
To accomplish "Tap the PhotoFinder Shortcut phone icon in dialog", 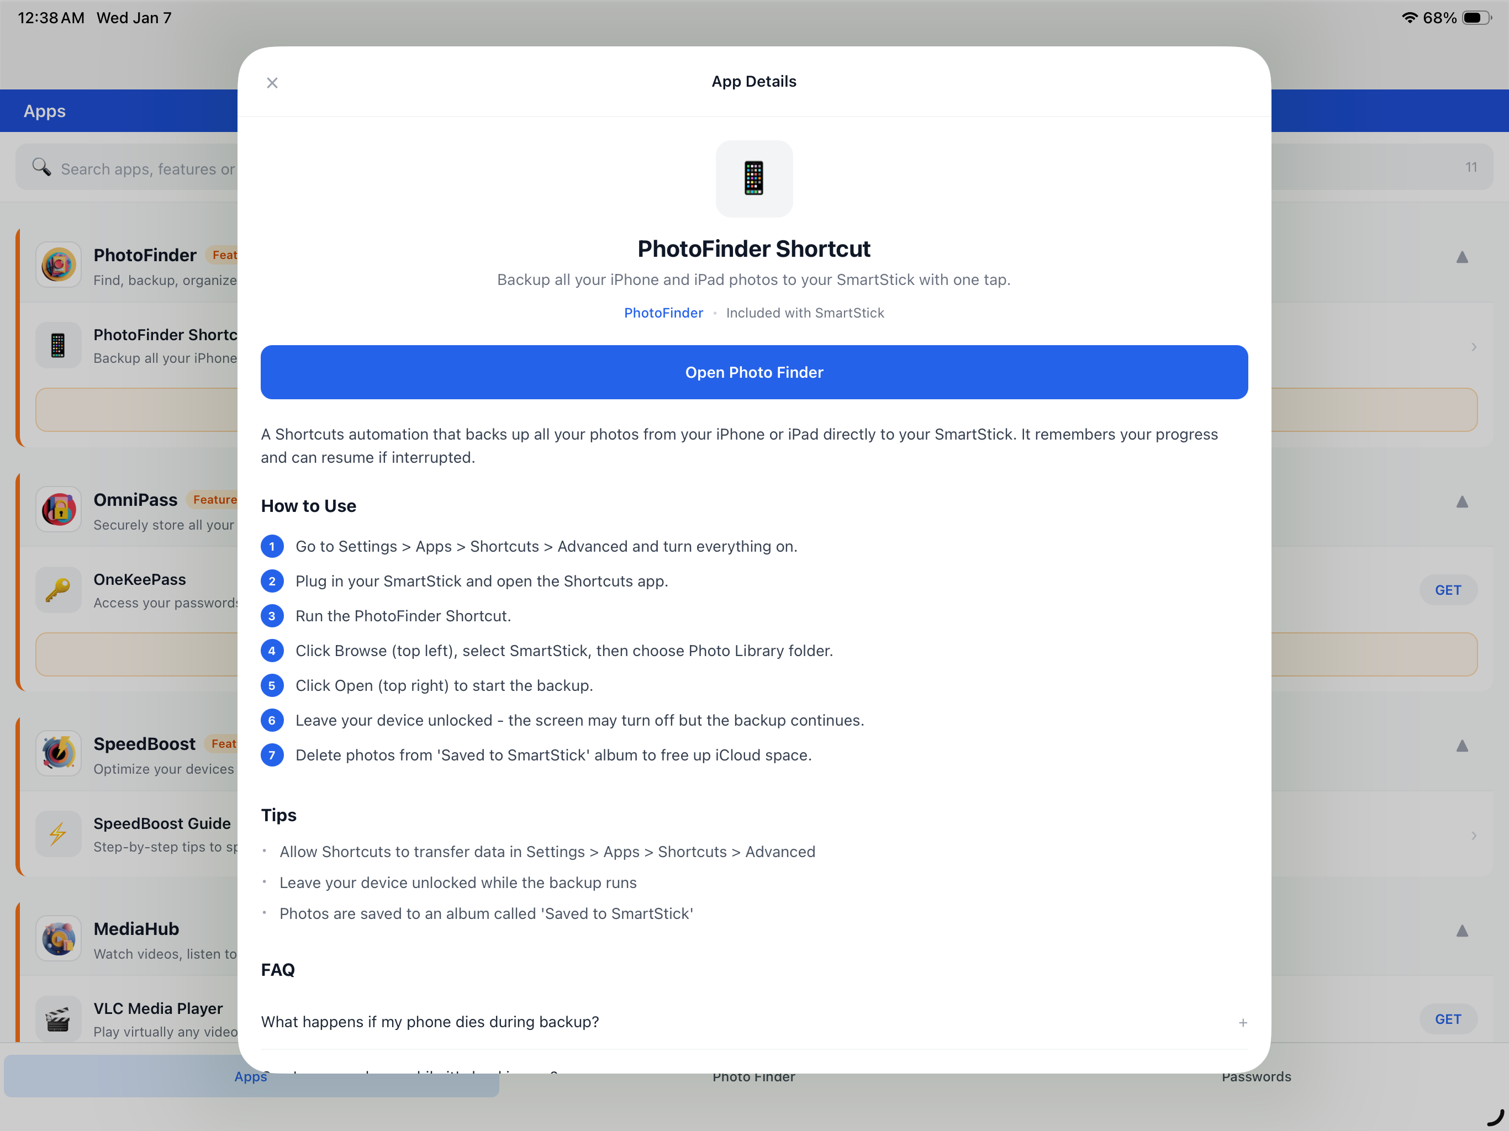I will tap(754, 179).
